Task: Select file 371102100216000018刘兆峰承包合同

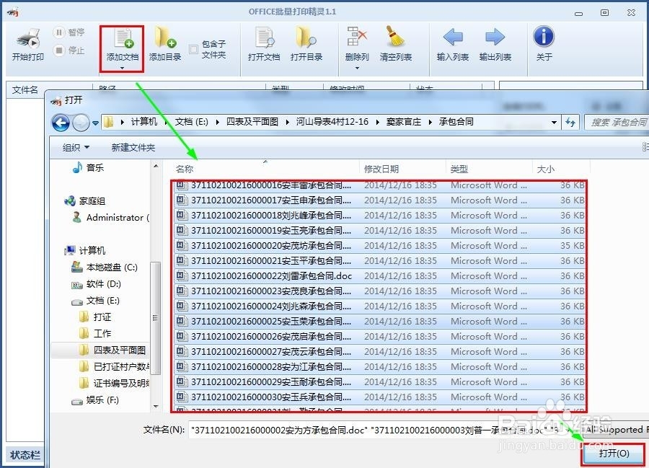Action: tap(379, 215)
